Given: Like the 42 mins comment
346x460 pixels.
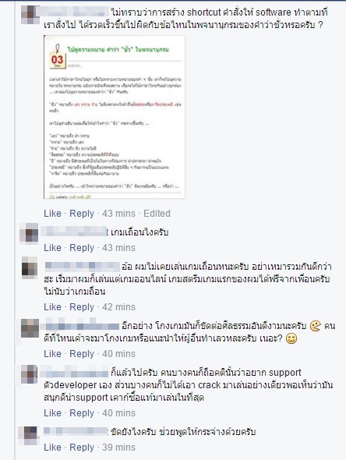Looking at the screenshot, I should (x=52, y=307).
